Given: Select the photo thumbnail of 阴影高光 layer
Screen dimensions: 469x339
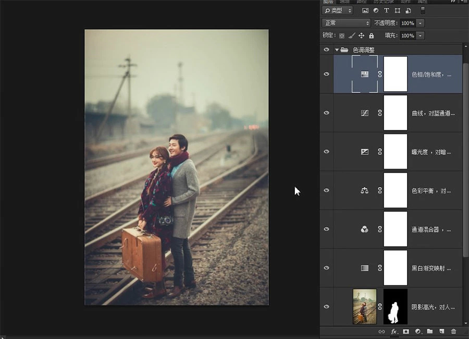Looking at the screenshot, I should pos(365,306).
